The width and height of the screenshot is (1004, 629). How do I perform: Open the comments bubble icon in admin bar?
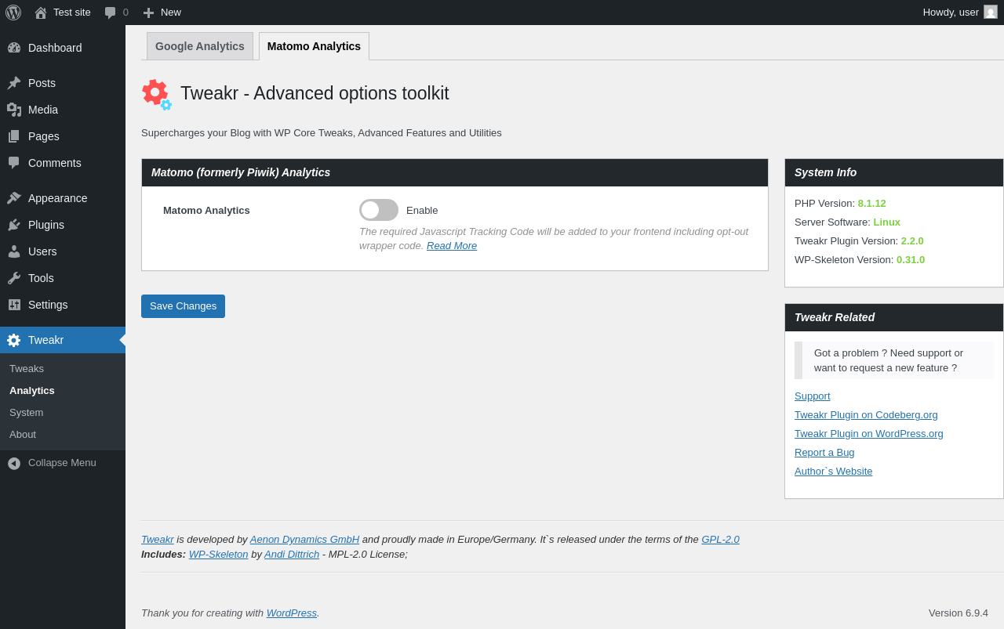click(x=111, y=13)
